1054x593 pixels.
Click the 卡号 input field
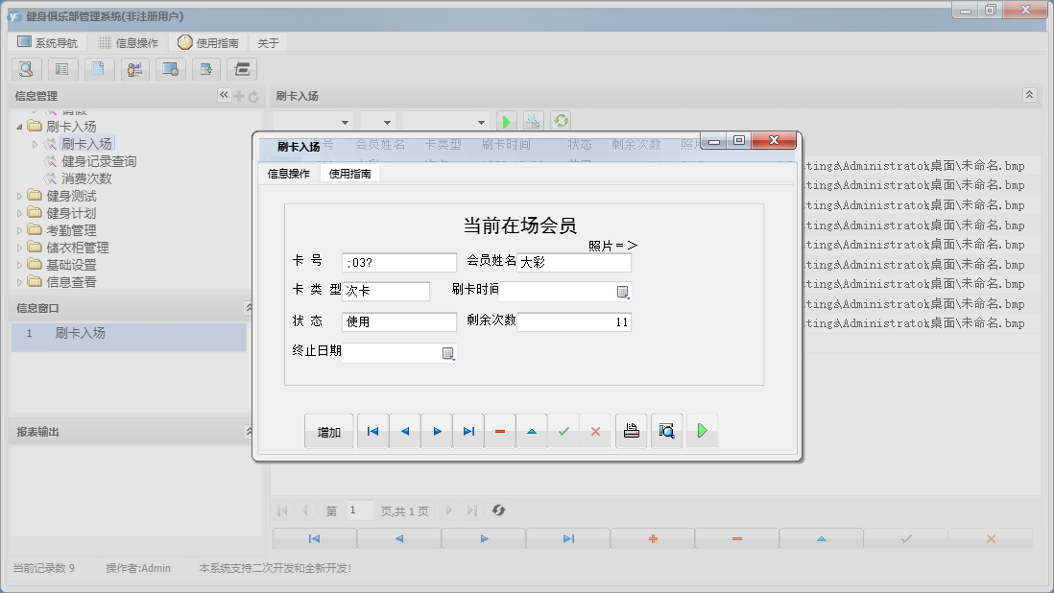(x=399, y=263)
